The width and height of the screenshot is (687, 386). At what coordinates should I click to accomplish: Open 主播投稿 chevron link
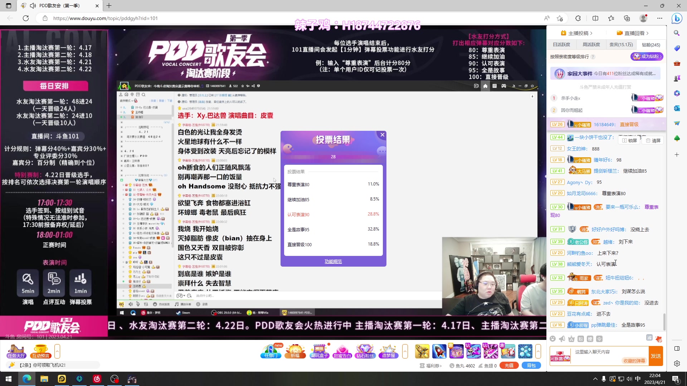[x=576, y=33]
